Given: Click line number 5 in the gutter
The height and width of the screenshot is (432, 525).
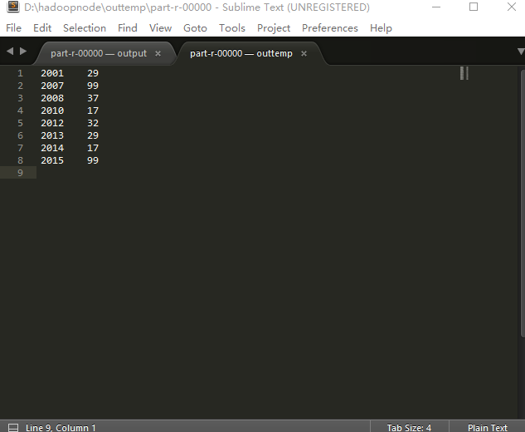Looking at the screenshot, I should click(x=20, y=123).
